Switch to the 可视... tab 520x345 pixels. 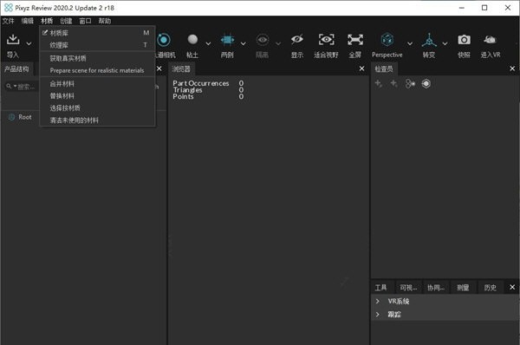408,288
